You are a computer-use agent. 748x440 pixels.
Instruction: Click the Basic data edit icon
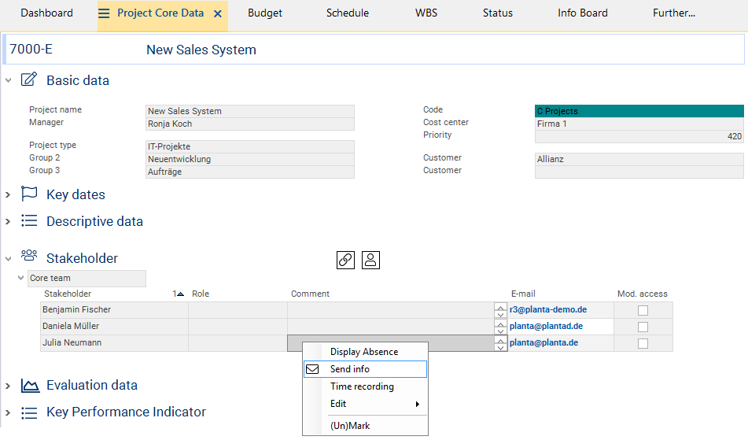click(x=29, y=79)
